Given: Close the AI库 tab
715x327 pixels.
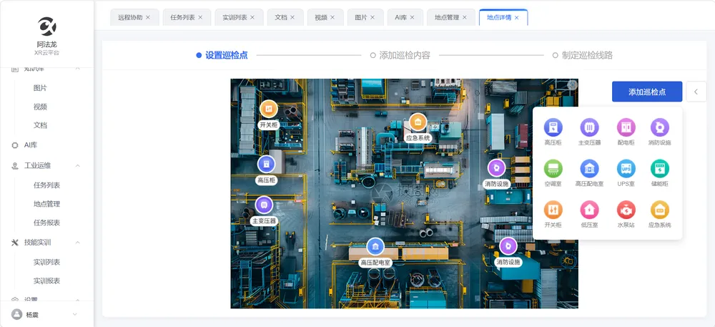Looking at the screenshot, I should [413, 17].
